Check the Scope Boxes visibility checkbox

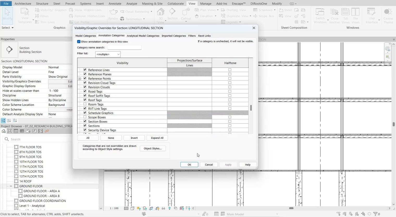tap(85, 117)
